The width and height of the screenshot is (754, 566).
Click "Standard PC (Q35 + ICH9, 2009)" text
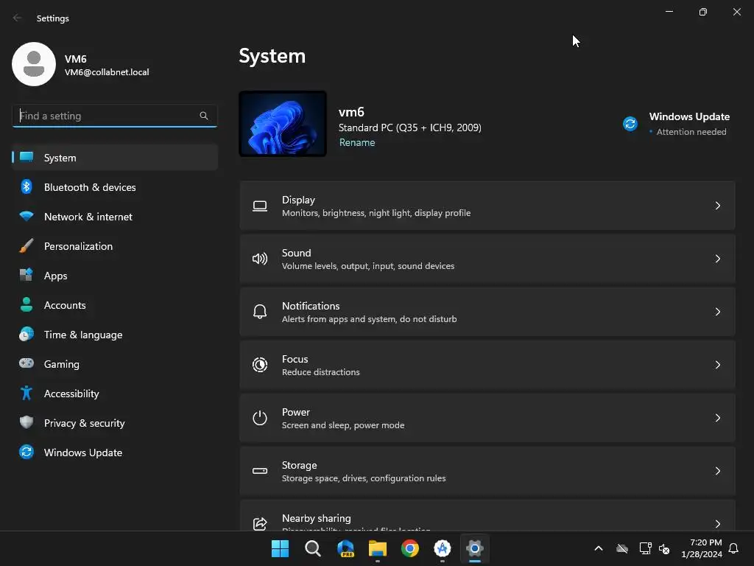tap(409, 127)
